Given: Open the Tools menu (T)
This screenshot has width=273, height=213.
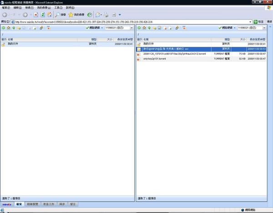Looking at the screenshot, I should coord(58,8).
